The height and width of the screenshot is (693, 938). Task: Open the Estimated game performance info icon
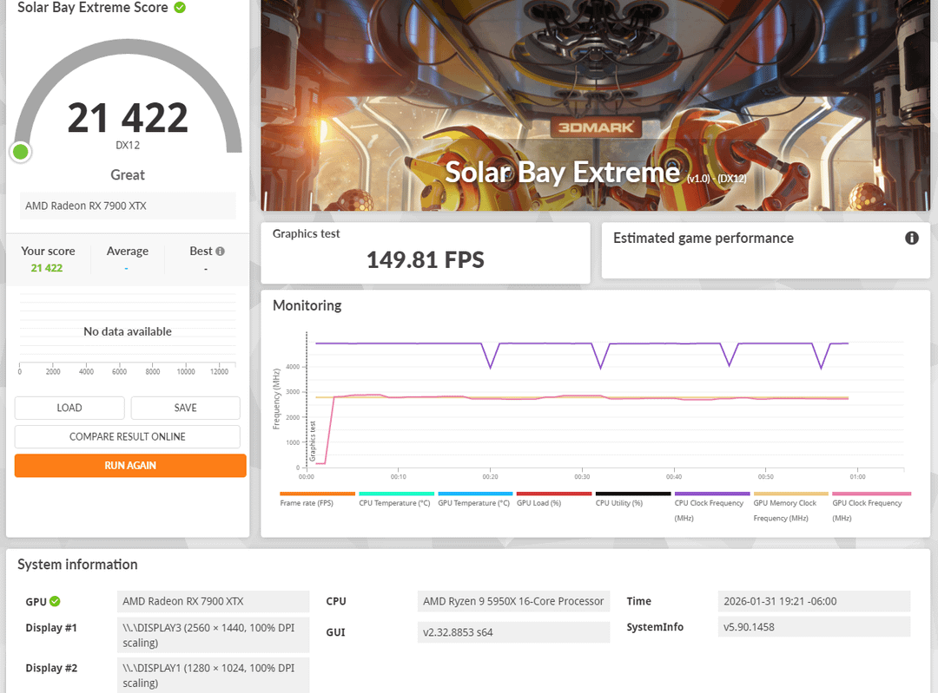[x=911, y=238]
